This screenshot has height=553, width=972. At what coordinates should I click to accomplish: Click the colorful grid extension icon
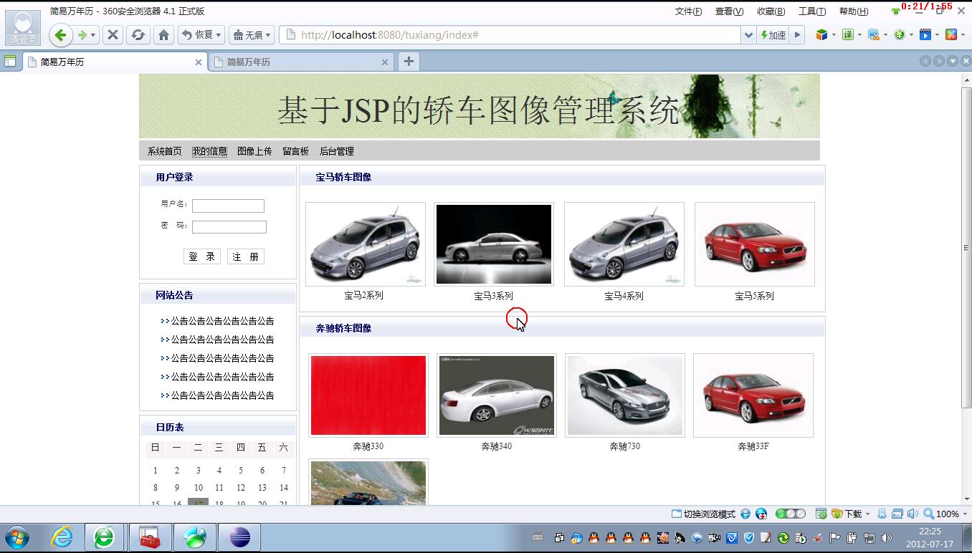pos(951,34)
